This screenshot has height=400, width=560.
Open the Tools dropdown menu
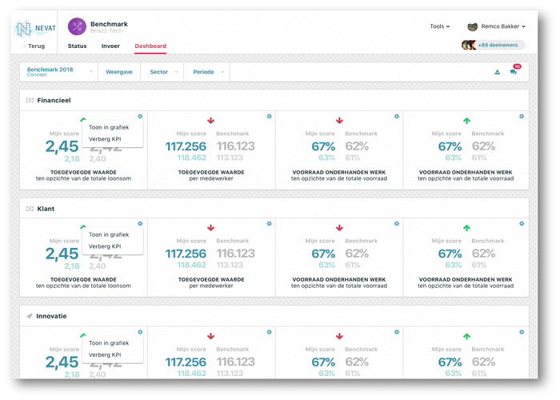point(440,26)
